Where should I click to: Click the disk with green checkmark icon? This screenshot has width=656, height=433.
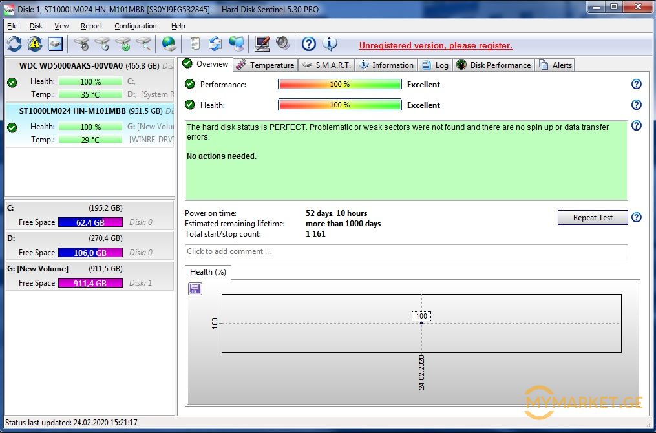[x=123, y=43]
